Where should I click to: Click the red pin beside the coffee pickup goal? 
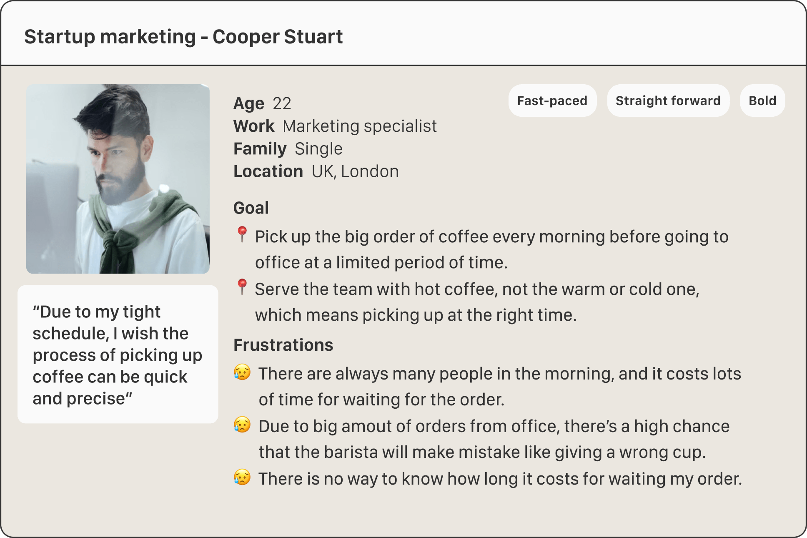tap(242, 234)
